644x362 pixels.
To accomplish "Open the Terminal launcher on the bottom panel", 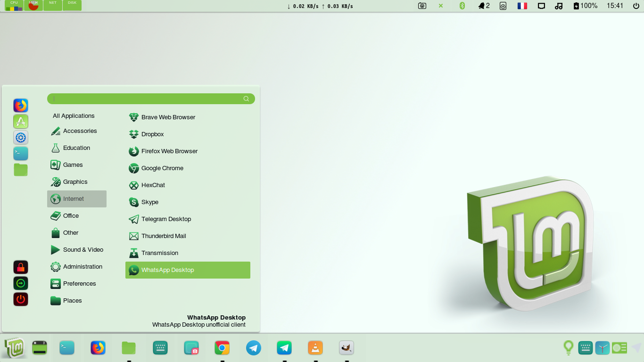I will coord(67,348).
